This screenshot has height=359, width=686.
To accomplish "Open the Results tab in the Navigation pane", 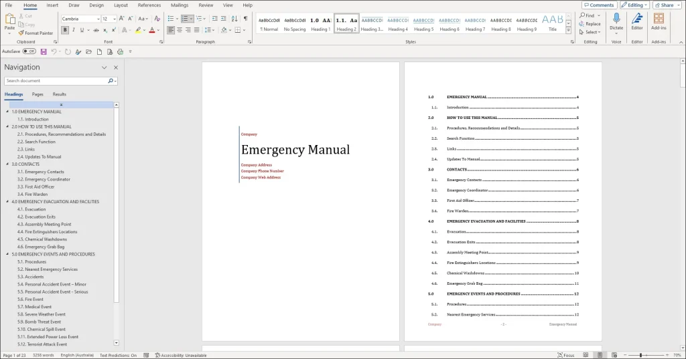I will pos(60,94).
